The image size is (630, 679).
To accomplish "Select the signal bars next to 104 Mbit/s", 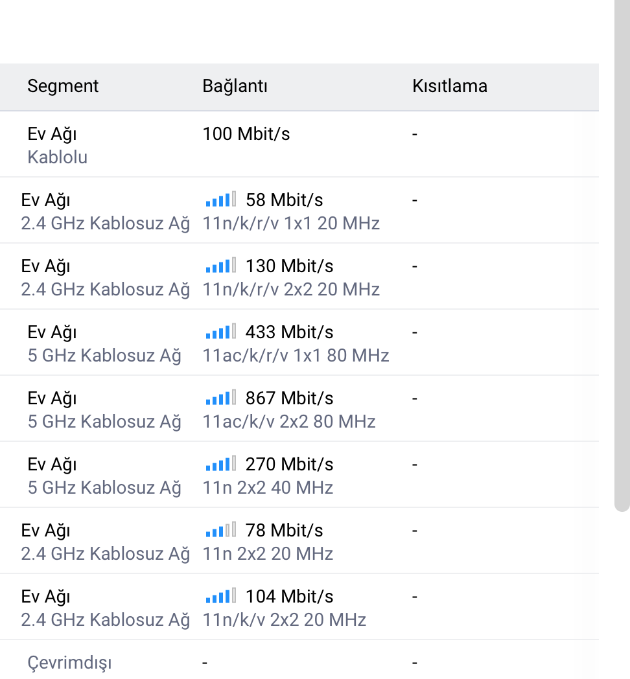I will point(221,596).
